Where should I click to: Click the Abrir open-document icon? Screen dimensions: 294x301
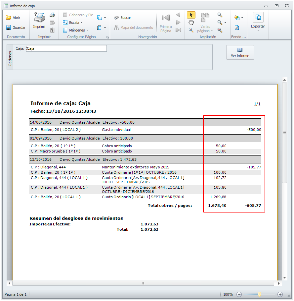pos(9,18)
